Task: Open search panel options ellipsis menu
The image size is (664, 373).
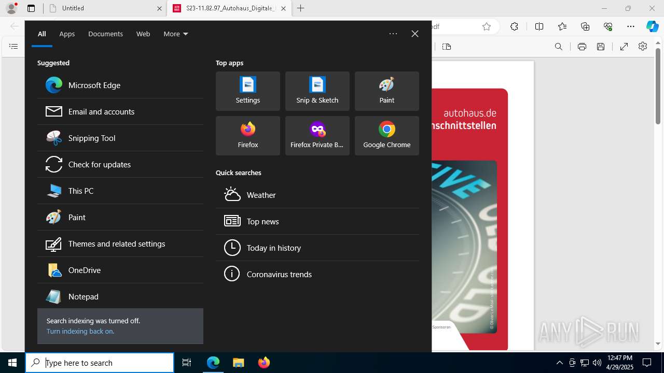Action: point(393,34)
